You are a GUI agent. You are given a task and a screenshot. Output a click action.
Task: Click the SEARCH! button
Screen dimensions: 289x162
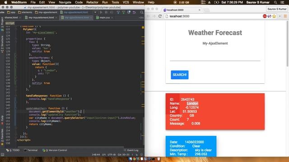(x=180, y=75)
